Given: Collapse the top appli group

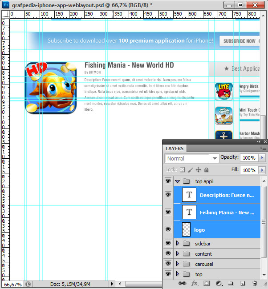Looking at the screenshot, I should click(x=177, y=181).
